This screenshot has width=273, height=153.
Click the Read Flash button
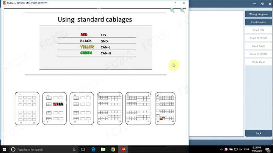point(258,46)
